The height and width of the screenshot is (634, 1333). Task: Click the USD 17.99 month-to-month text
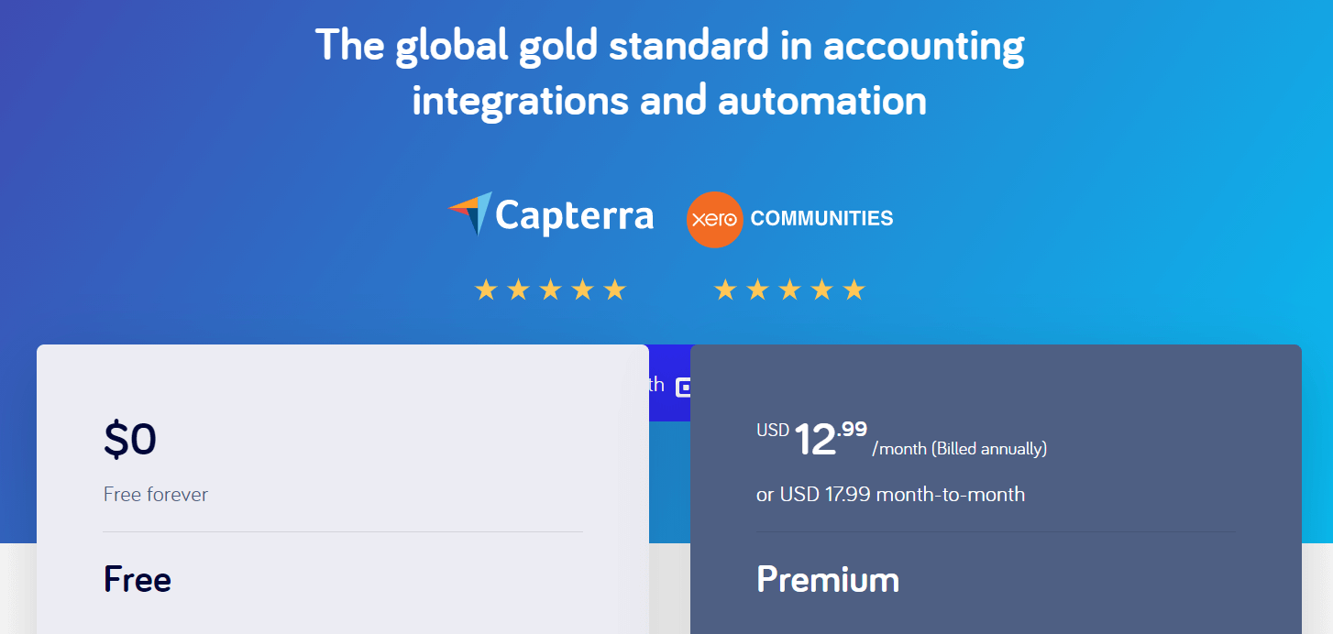(890, 495)
